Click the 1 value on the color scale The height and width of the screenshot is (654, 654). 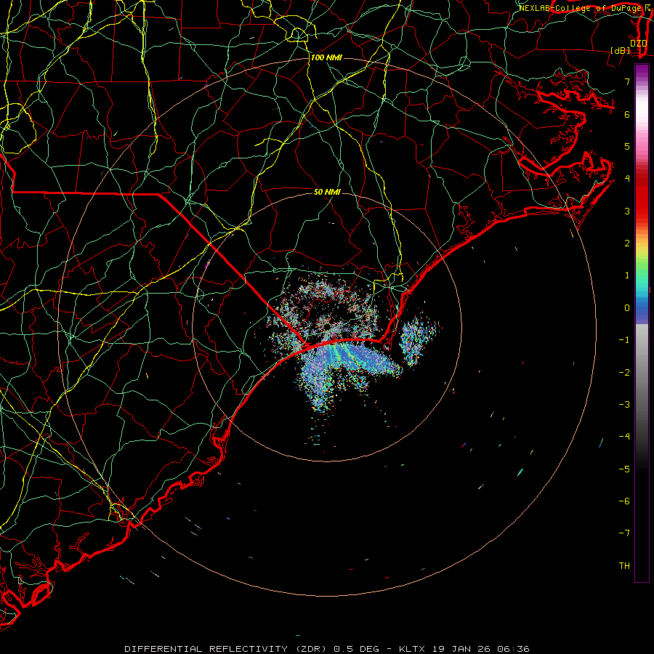(627, 275)
